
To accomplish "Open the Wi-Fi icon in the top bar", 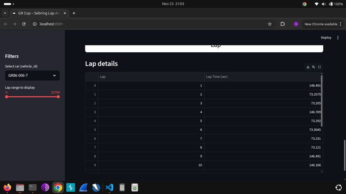I will (x=316, y=4).
